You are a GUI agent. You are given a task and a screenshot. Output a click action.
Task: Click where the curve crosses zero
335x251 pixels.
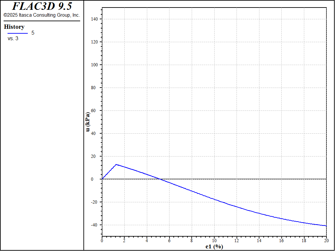coord(159,179)
